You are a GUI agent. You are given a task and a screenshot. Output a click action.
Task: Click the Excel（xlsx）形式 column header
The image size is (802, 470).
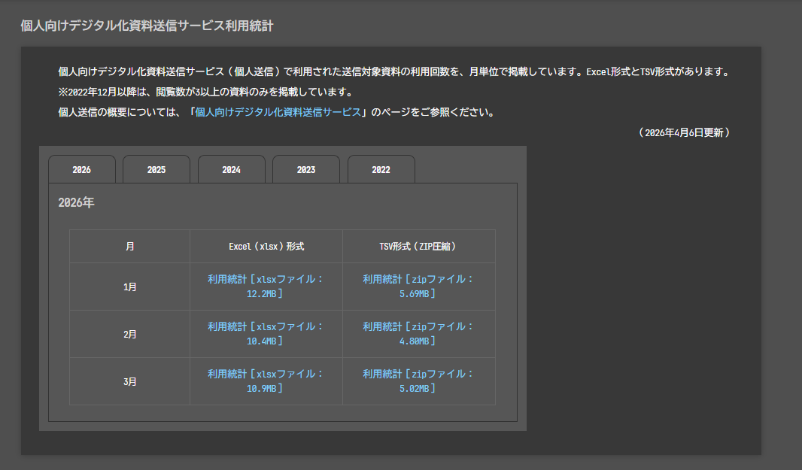click(266, 247)
